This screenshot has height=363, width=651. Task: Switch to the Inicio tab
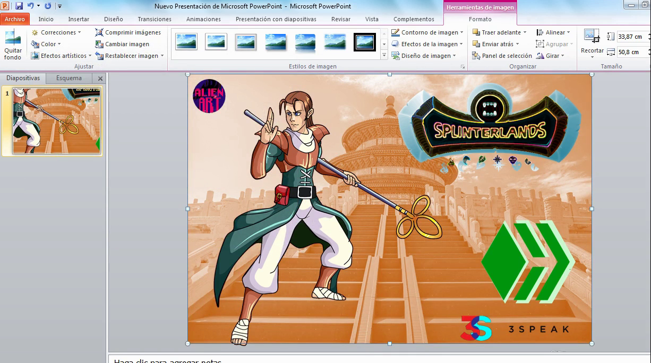pyautogui.click(x=46, y=19)
